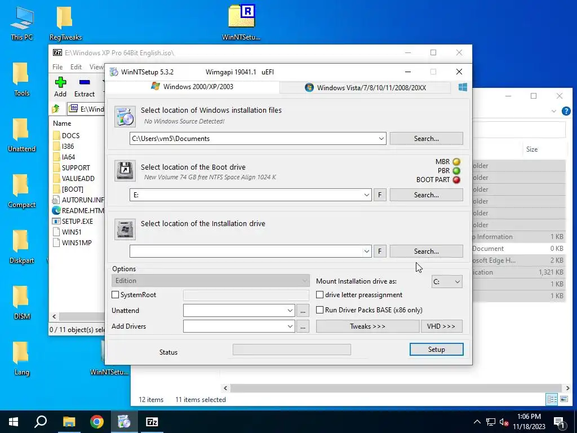Click the BOOT PART red status indicator

point(456,180)
